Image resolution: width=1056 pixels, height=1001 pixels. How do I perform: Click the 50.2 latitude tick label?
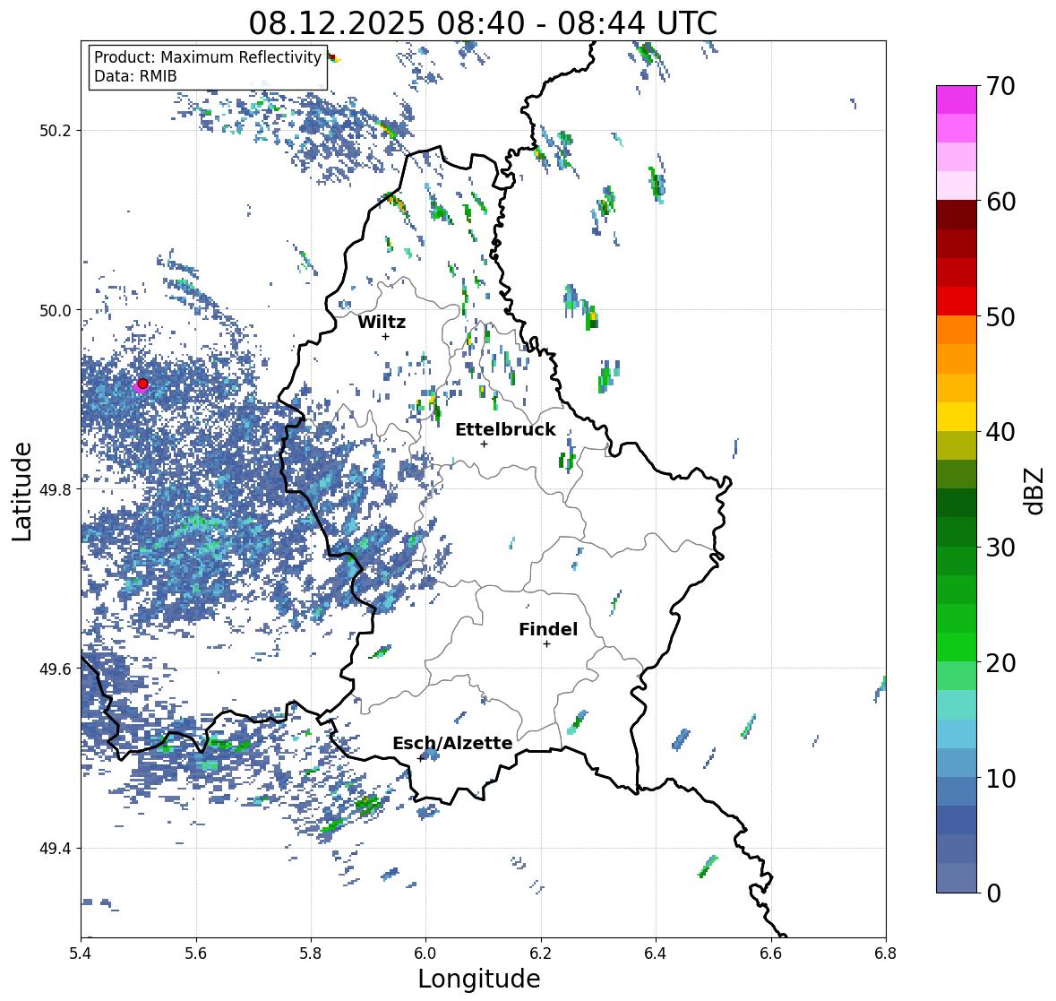(57, 131)
